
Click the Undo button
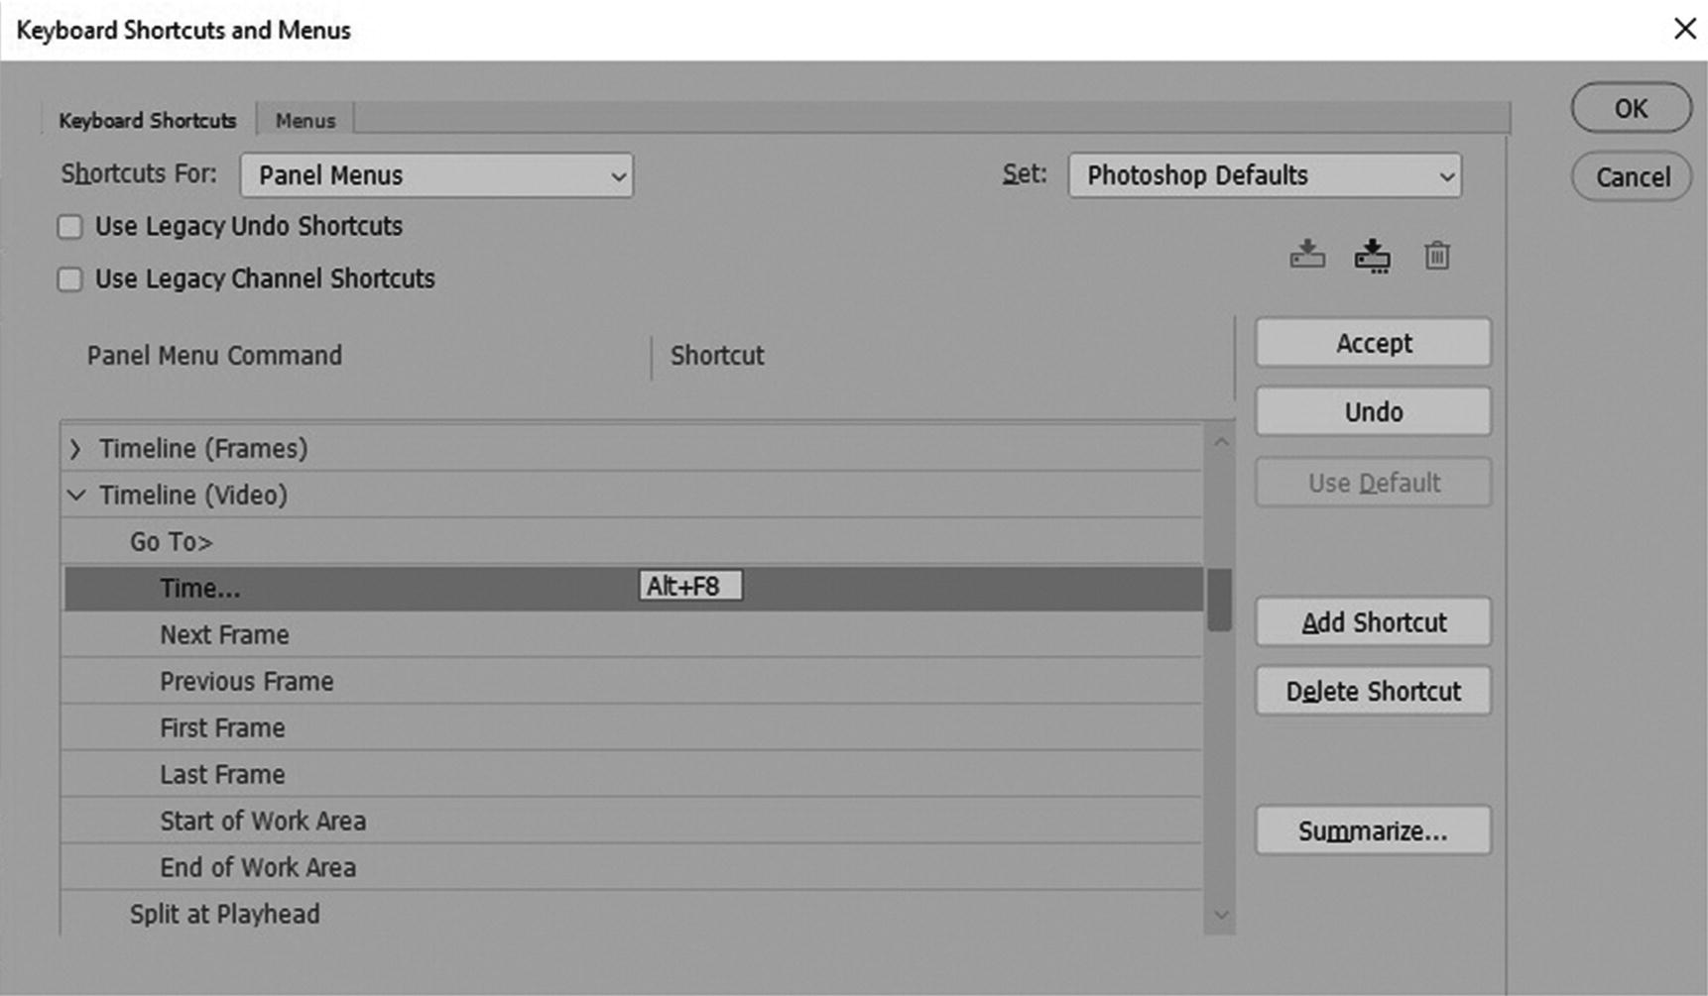[x=1373, y=411]
